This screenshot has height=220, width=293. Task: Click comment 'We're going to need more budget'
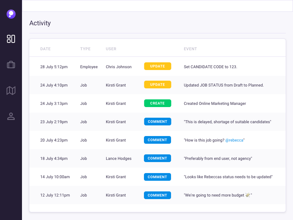pyautogui.click(x=218, y=195)
